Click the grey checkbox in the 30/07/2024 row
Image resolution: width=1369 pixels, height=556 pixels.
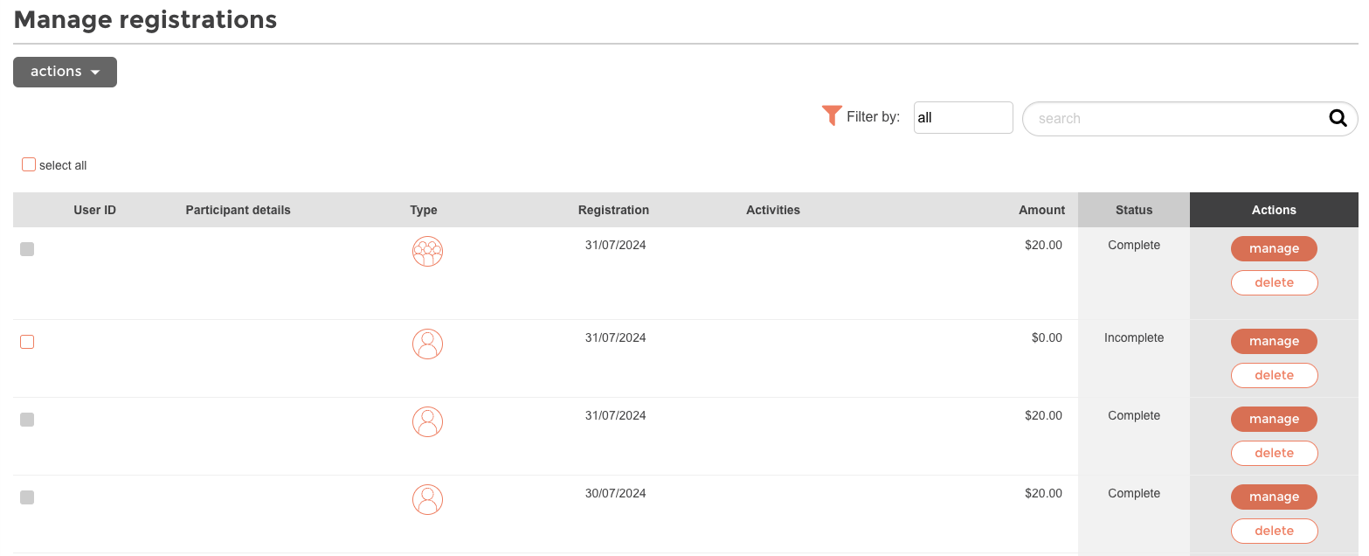(x=27, y=497)
